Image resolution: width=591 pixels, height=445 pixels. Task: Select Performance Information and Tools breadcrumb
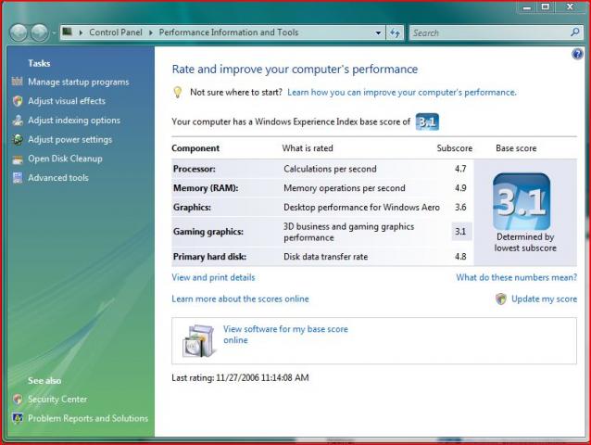click(229, 32)
